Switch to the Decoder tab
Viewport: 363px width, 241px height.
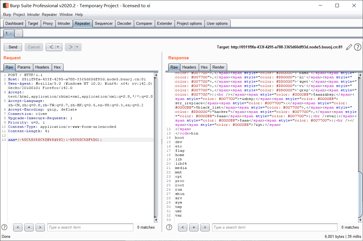pos(124,24)
